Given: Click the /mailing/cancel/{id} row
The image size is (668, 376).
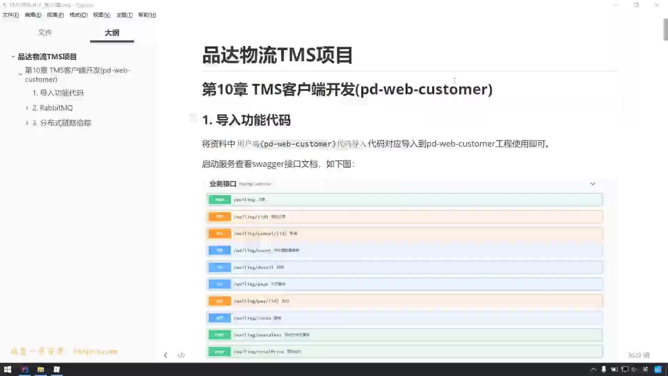Looking at the screenshot, I should point(404,233).
